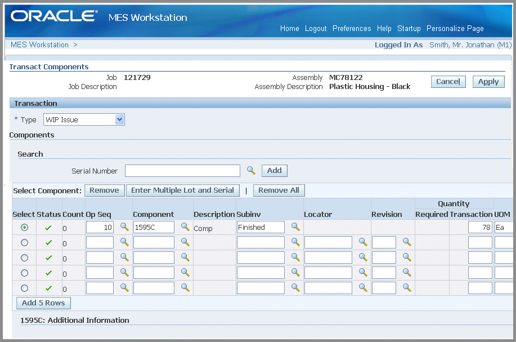Open Revision lookup in third row
The image size is (516, 342).
pyautogui.click(x=407, y=257)
